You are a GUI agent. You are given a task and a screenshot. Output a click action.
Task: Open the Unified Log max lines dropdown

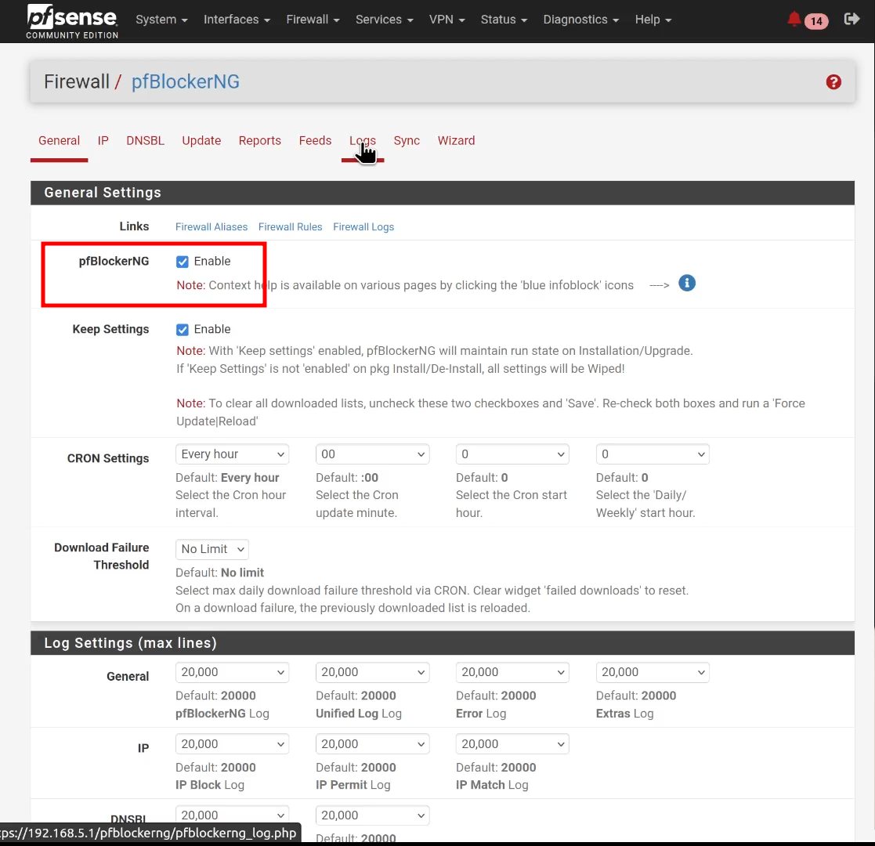coord(372,672)
